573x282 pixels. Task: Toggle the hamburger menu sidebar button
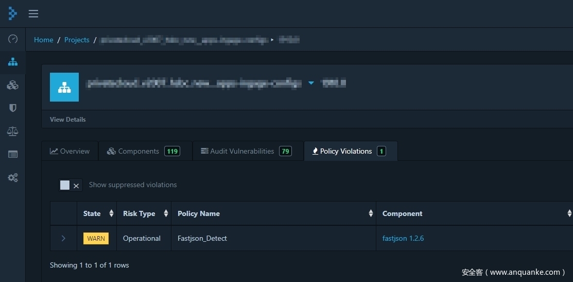33,13
